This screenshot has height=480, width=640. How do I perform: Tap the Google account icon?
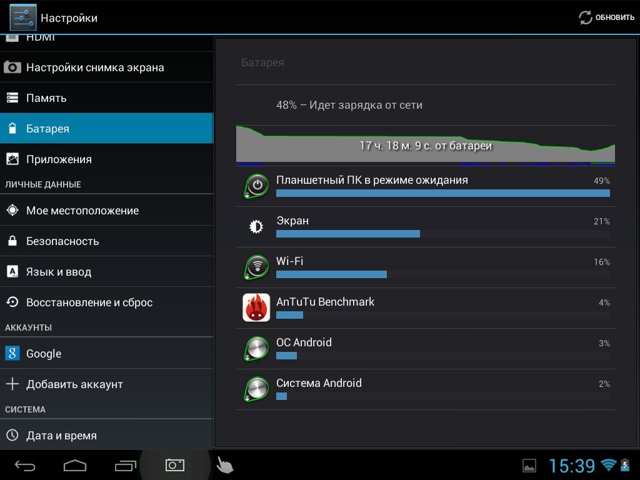coord(12,354)
